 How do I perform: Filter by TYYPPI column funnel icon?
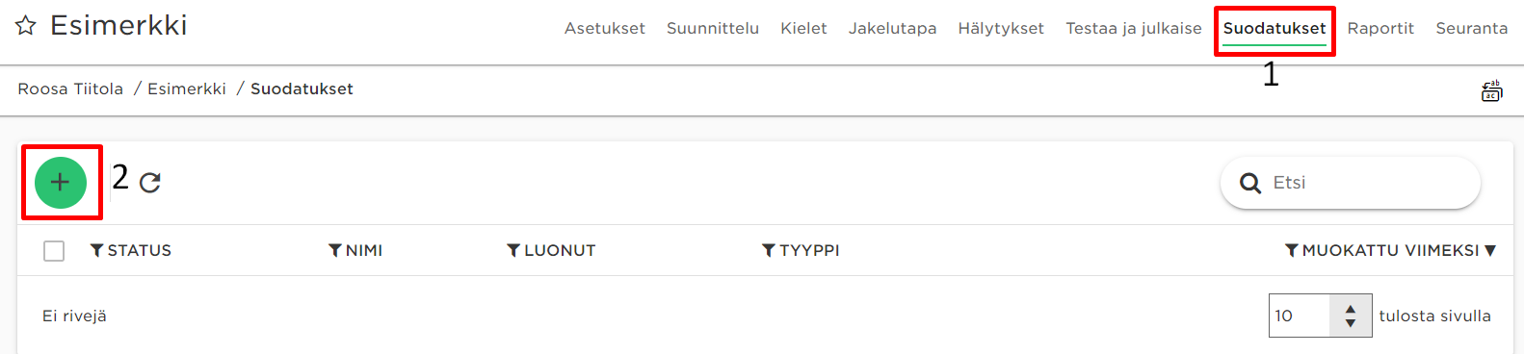(769, 250)
